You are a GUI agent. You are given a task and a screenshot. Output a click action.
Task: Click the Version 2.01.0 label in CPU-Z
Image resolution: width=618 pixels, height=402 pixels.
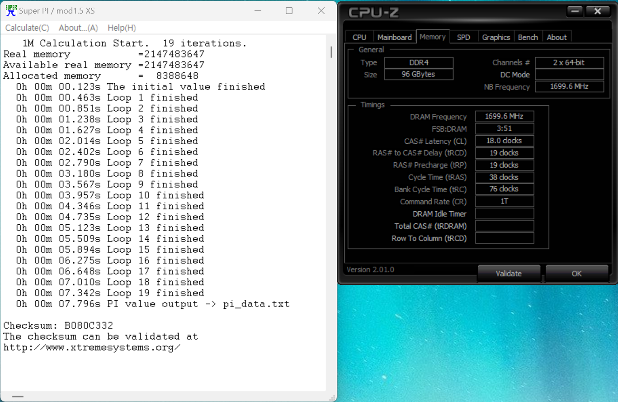pos(370,270)
